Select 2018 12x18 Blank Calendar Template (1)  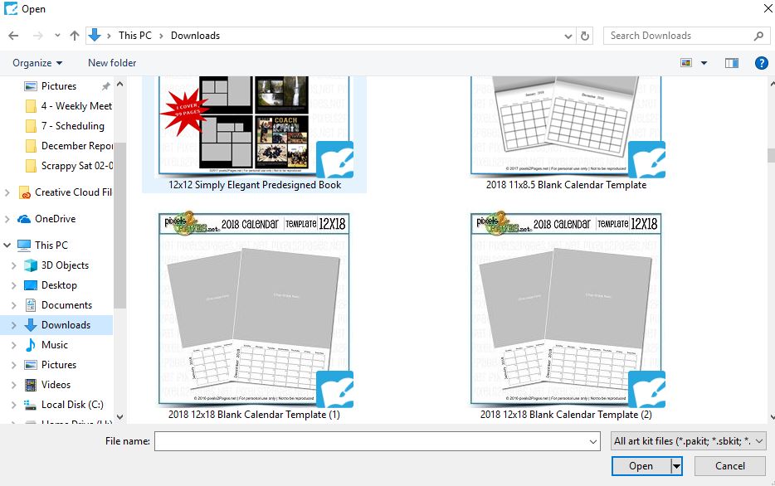pyautogui.click(x=254, y=315)
